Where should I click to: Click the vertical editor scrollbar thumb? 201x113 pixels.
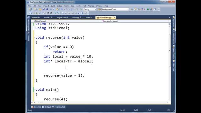170,51
